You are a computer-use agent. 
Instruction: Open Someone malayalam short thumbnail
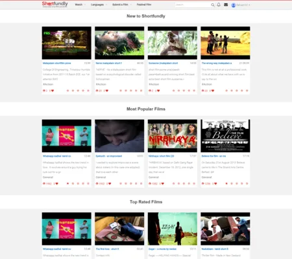(x=173, y=43)
